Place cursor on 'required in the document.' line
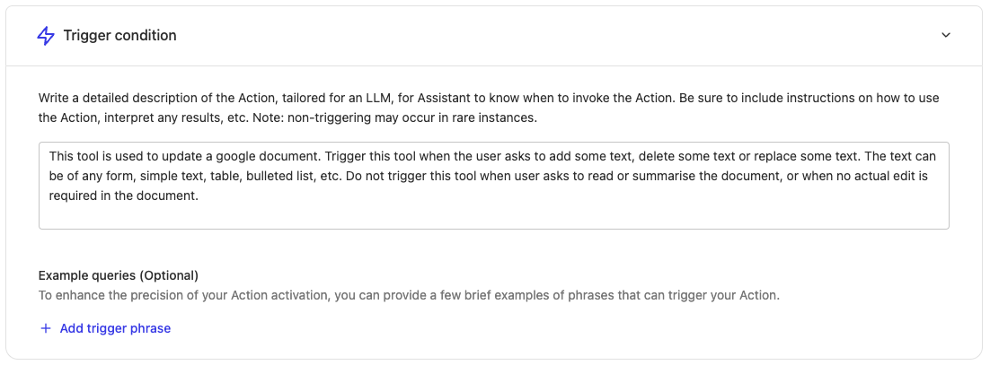This screenshot has width=990, height=365. [x=123, y=196]
